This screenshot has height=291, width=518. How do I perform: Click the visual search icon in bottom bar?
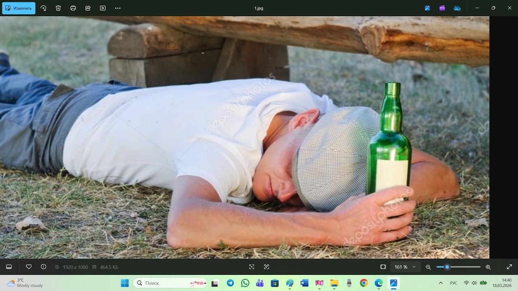[x=252, y=267]
